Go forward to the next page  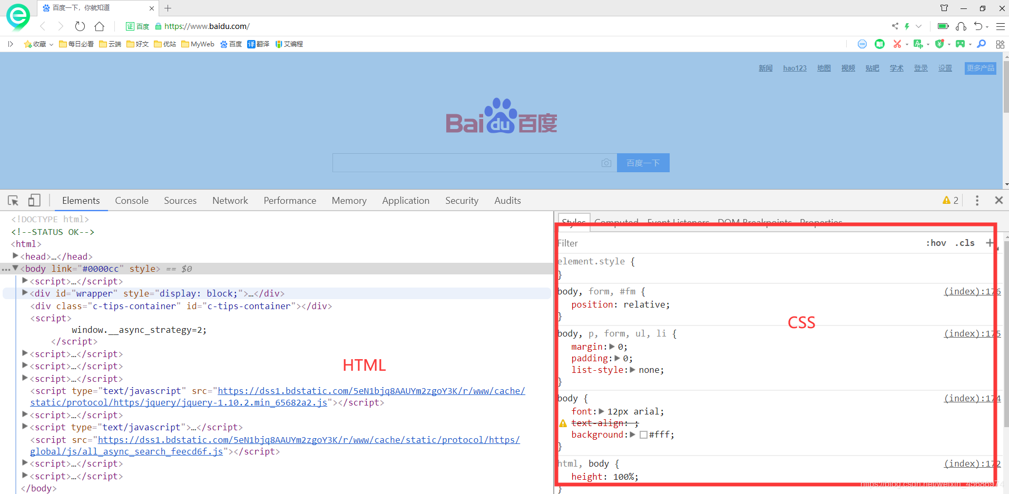pos(61,26)
